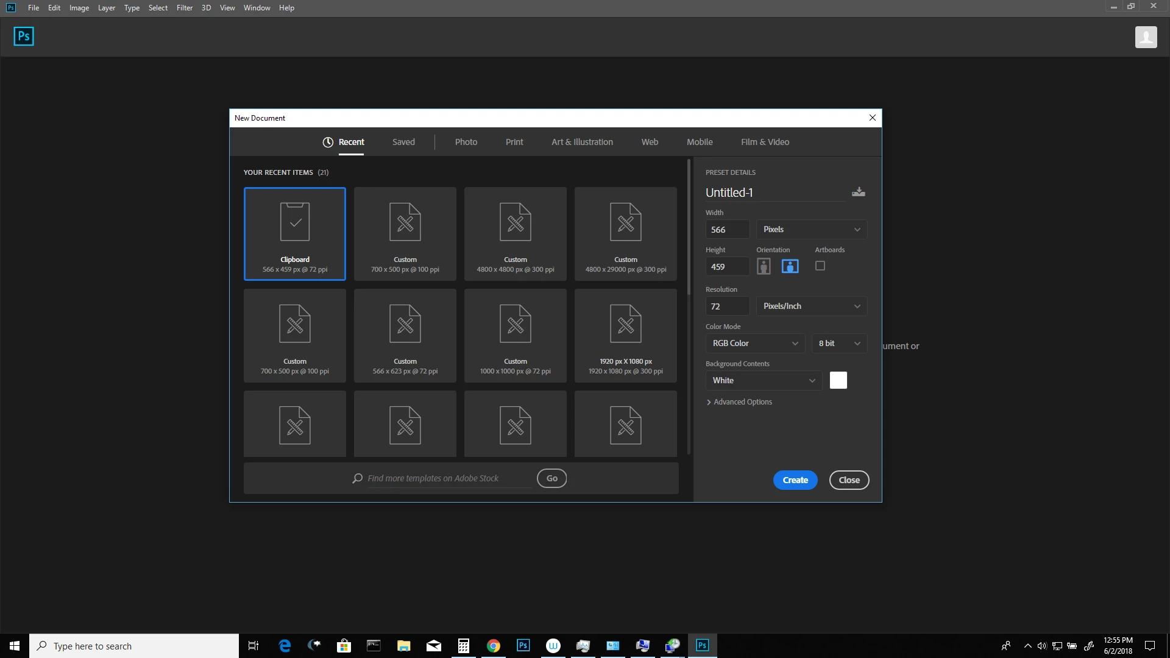Click the Photoshop home logo icon
Viewport: 1170px width, 658px height.
(24, 37)
